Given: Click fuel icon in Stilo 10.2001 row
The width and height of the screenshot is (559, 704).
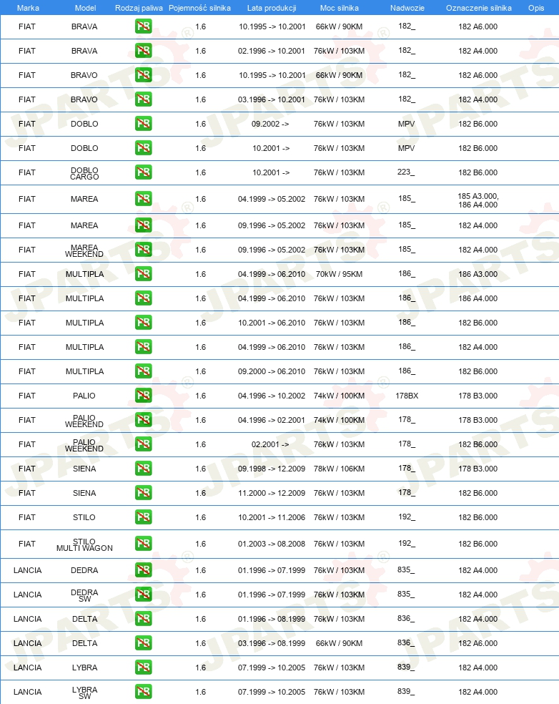Looking at the screenshot, I should click(x=143, y=517).
